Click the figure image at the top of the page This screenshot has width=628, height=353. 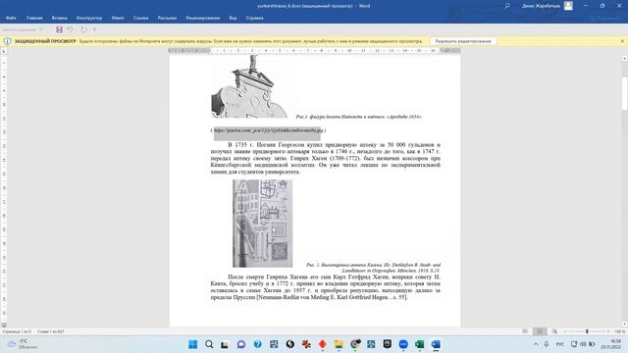coord(249,86)
